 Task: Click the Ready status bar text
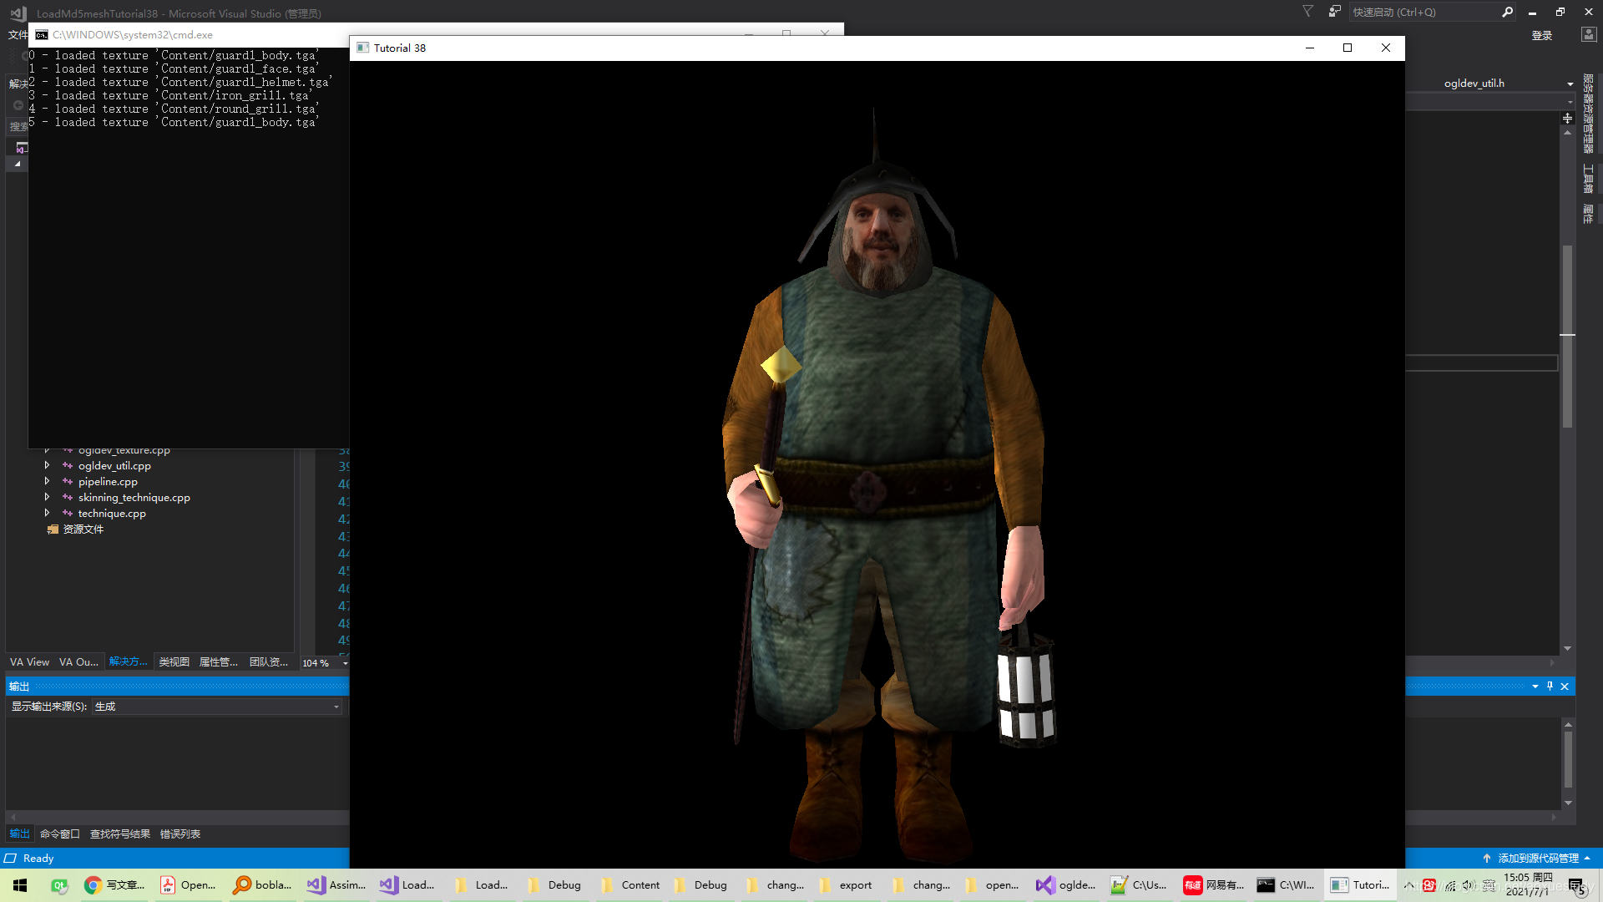[38, 859]
